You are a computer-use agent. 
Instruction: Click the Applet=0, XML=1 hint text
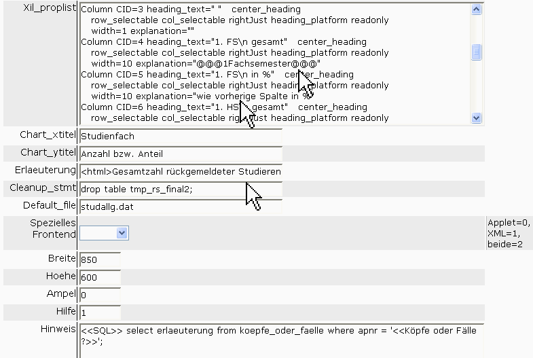pyautogui.click(x=509, y=233)
